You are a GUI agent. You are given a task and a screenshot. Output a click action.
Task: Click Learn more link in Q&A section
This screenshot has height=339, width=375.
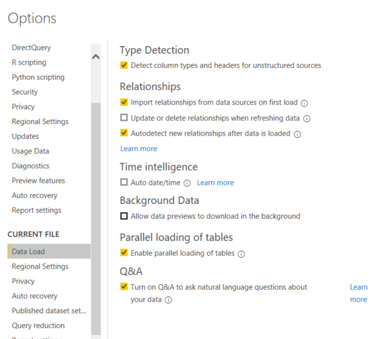[x=358, y=293]
